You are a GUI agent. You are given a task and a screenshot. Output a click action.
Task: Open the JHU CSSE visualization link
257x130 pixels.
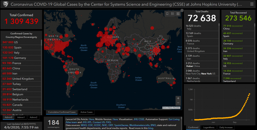tap(139, 119)
